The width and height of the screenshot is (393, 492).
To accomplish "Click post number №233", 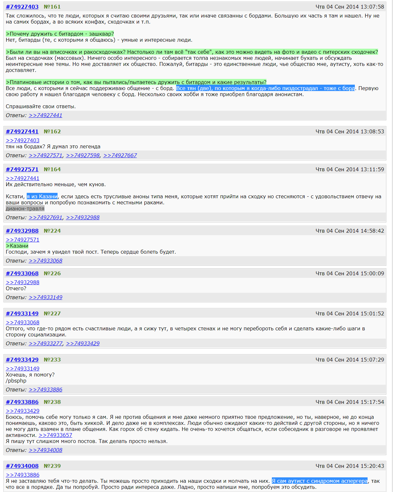I will pyautogui.click(x=52, y=360).
